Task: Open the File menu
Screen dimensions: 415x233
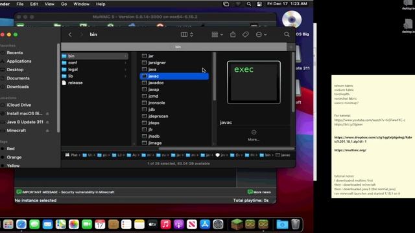Action: coord(20,4)
